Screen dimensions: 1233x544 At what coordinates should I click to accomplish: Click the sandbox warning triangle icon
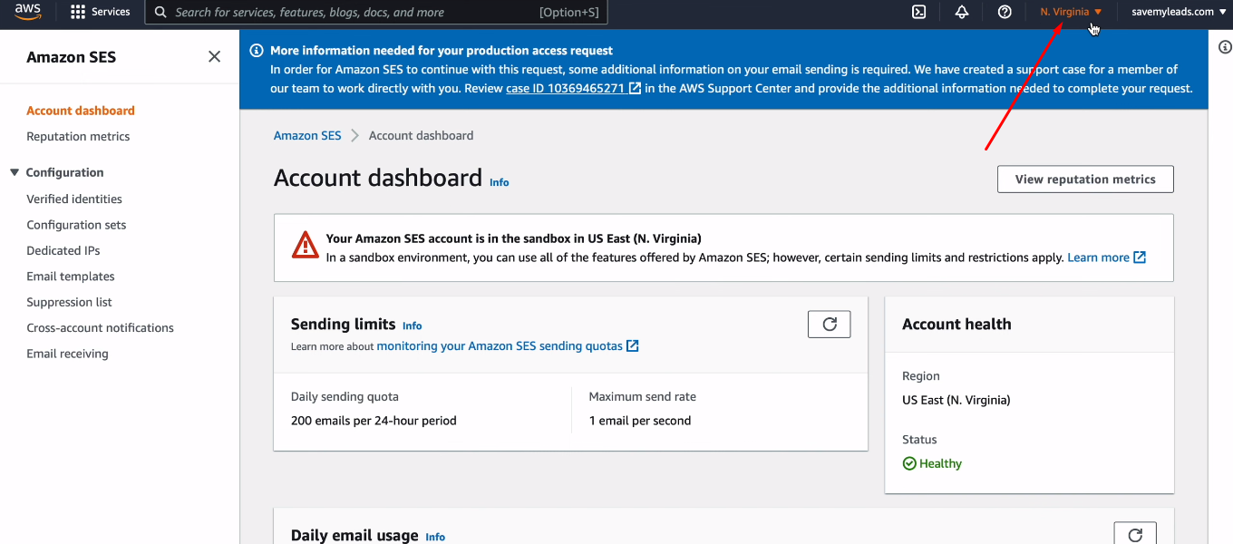pyautogui.click(x=306, y=245)
